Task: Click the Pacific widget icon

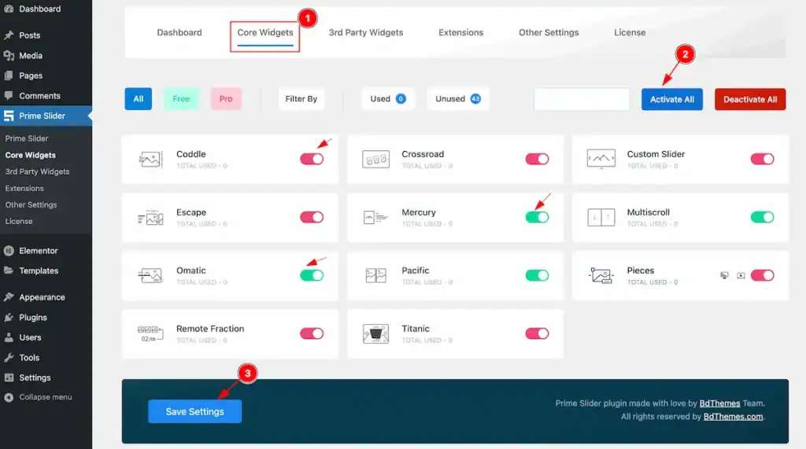Action: [x=375, y=275]
